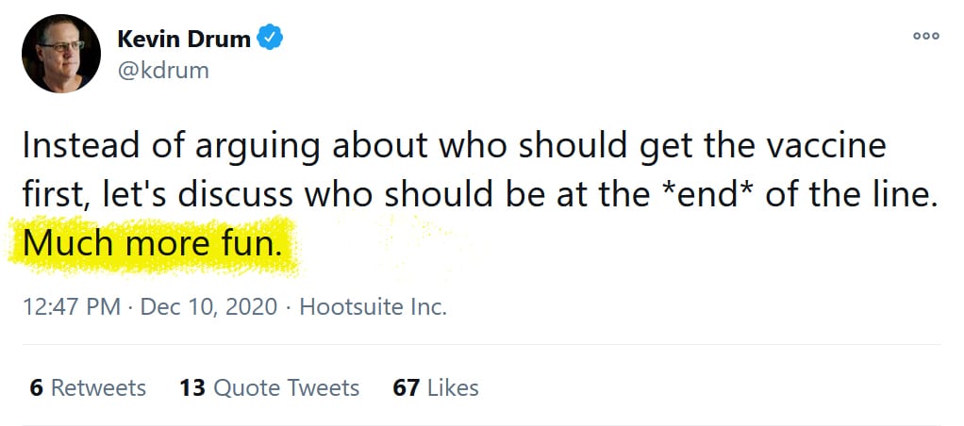964x426 pixels.
Task: View the 6 Retweets list
Action: [88, 387]
